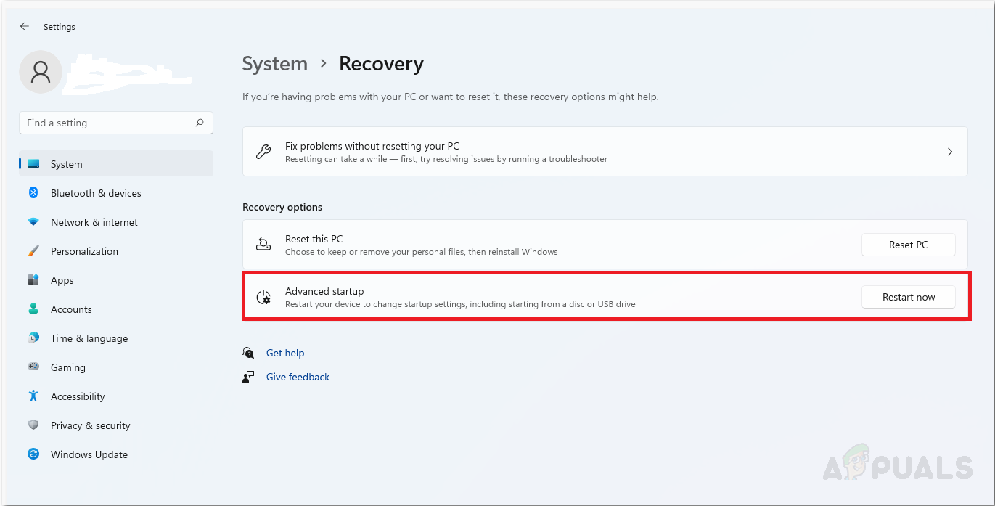
Task: Select Accounts in the sidebar
Action: click(71, 309)
